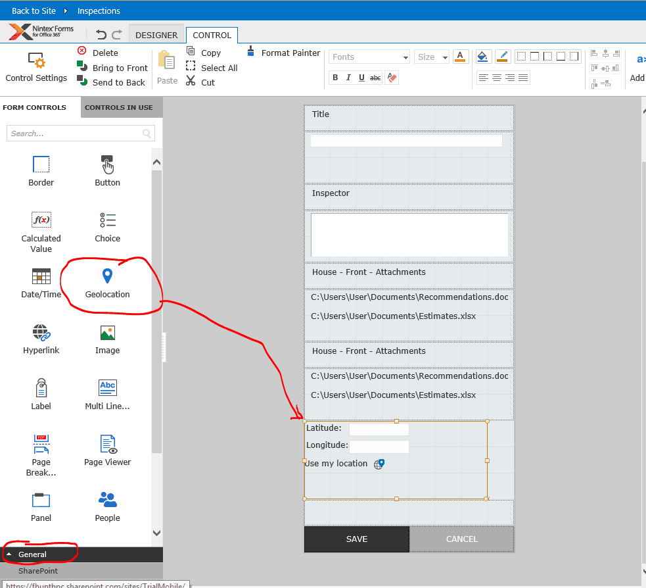The height and width of the screenshot is (588, 646).
Task: Click the CANCEL button on form
Action: pos(462,539)
